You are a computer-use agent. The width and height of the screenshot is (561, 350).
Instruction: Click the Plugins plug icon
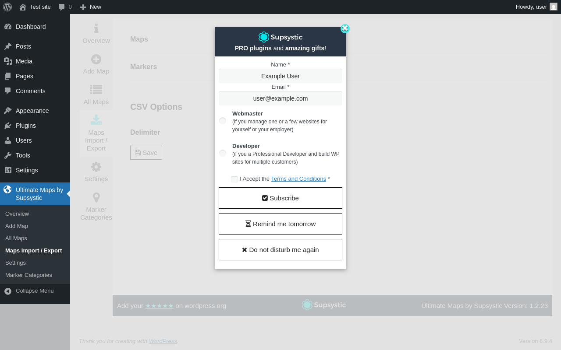click(x=8, y=126)
